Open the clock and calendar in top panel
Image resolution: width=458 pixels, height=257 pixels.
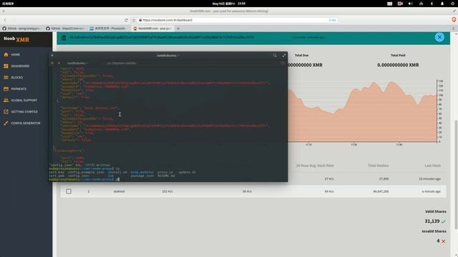229,4
